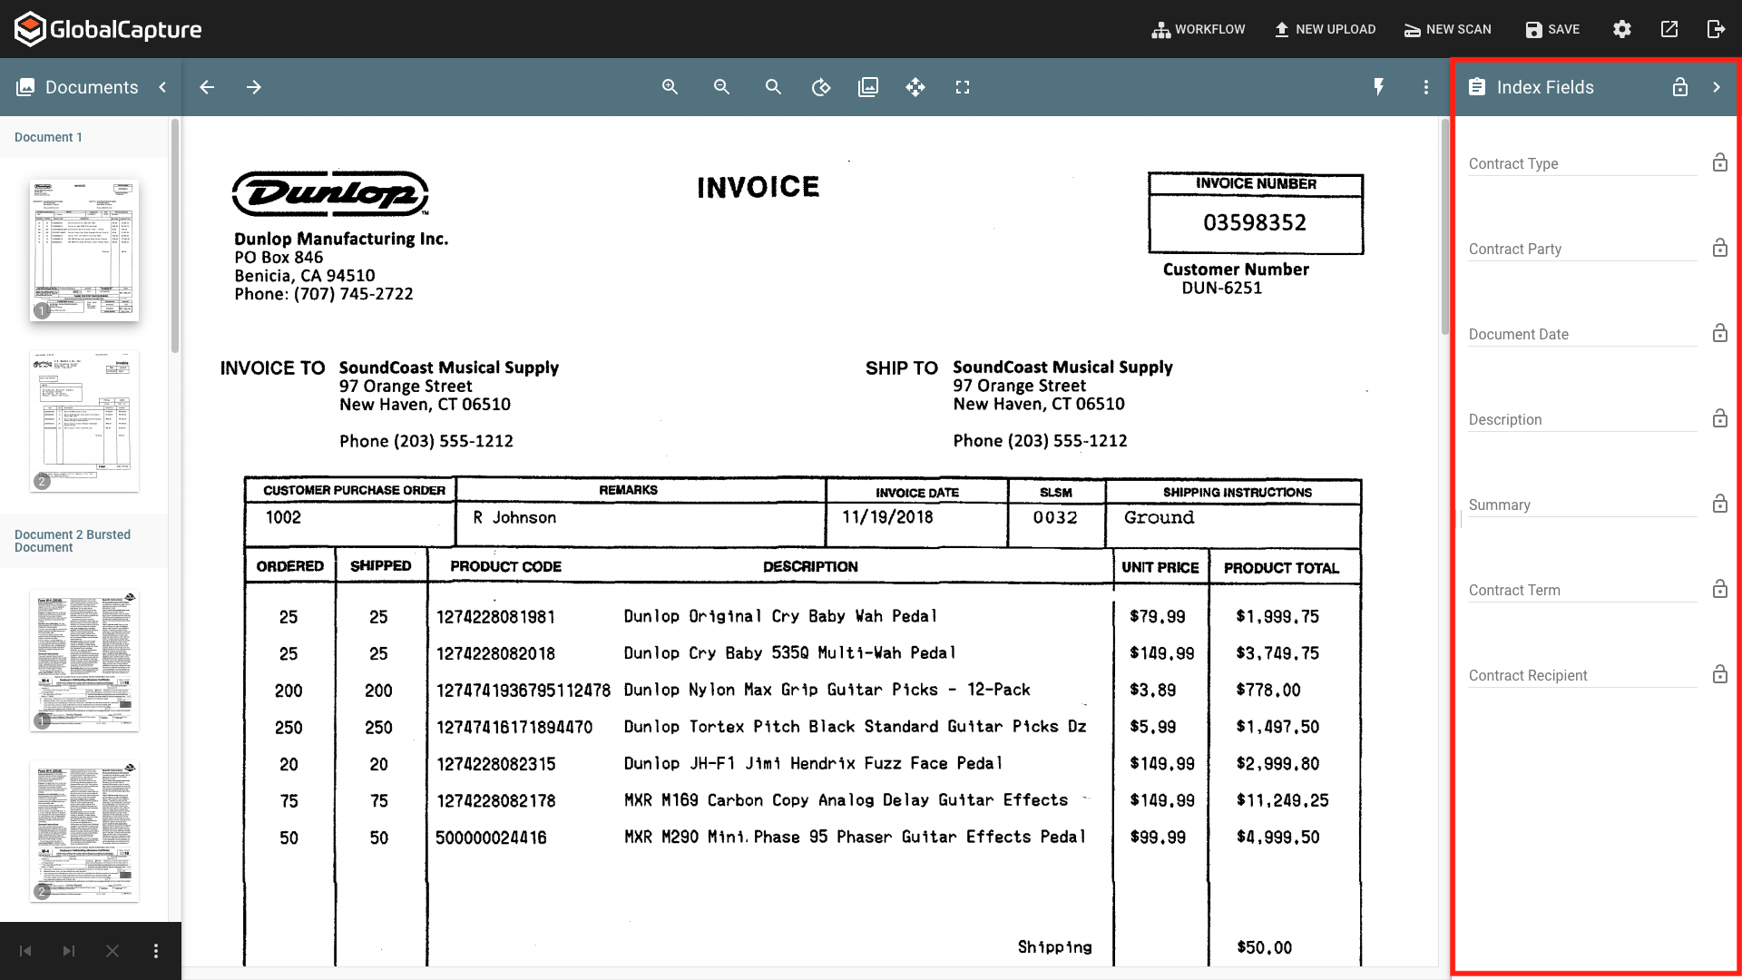Click customer number DUN-6251

pos(1221,288)
